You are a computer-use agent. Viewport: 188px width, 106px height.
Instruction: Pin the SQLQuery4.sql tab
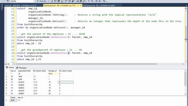click(78, 5)
